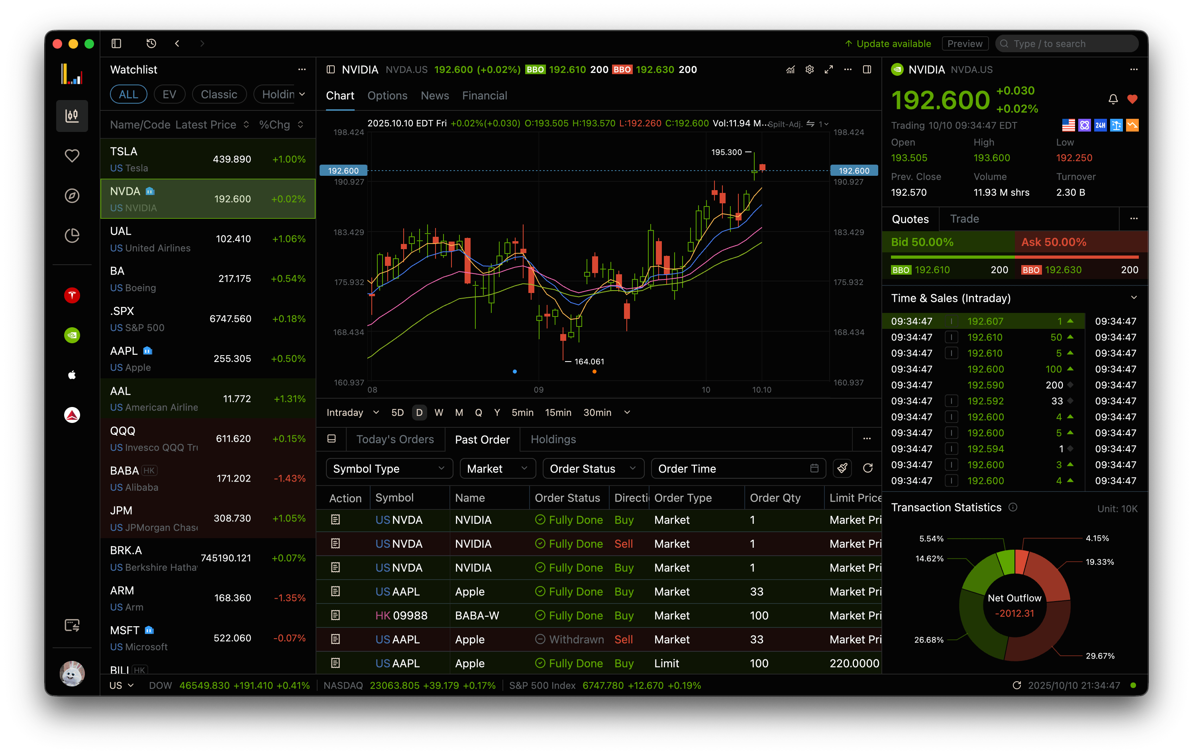Switch to the Financial tab
This screenshot has height=755, width=1193.
(485, 96)
